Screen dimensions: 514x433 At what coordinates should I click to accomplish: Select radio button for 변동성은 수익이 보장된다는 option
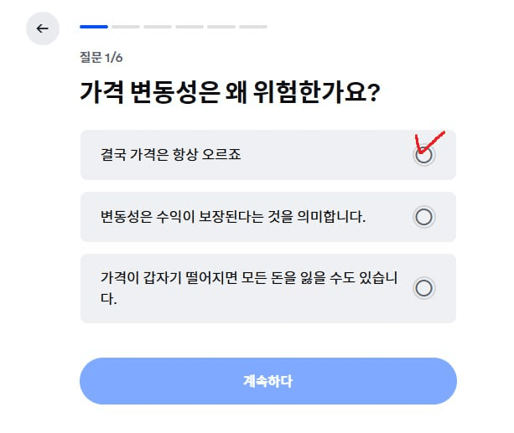coord(424,217)
